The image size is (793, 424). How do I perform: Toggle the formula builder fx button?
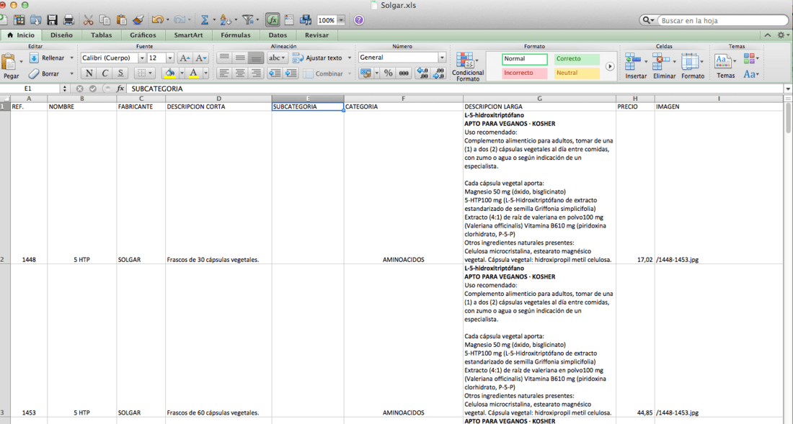pos(273,20)
